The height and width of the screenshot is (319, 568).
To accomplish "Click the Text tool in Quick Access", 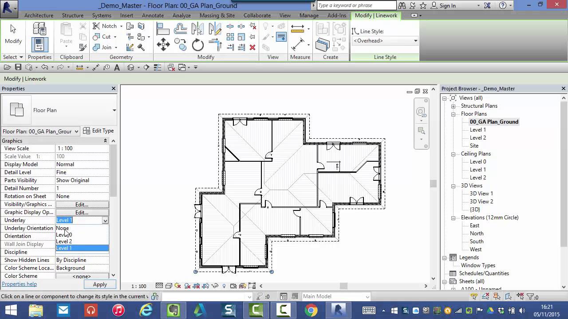I will coord(117,67).
